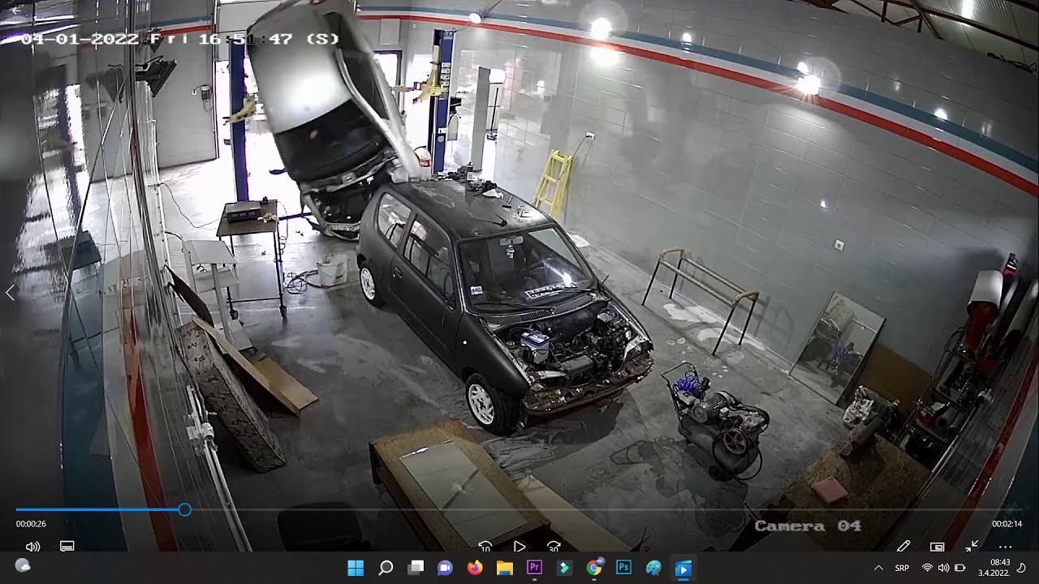Image resolution: width=1039 pixels, height=584 pixels.
Task: Open taskbar Search
Action: point(386,568)
